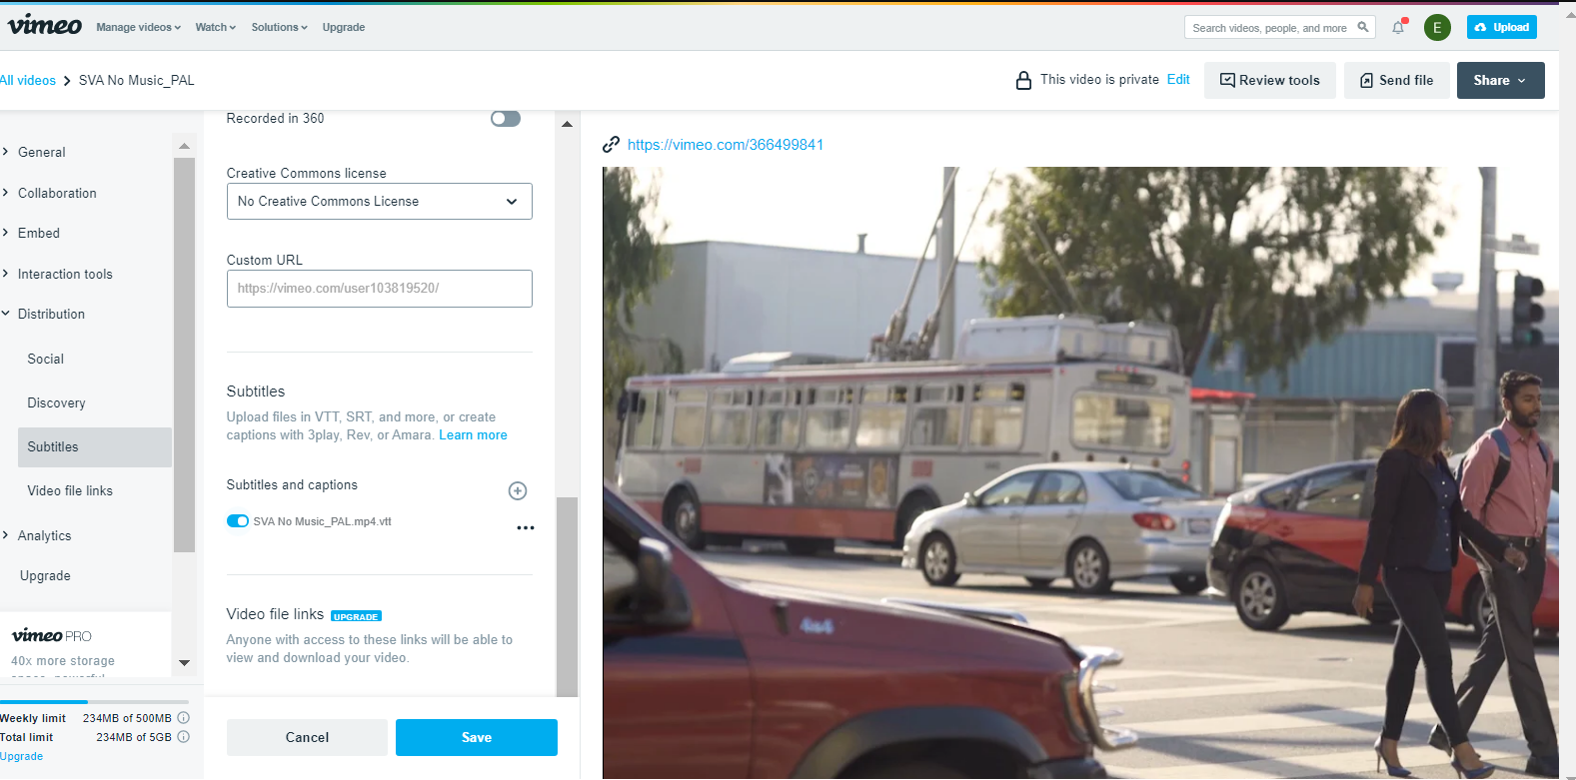1576x780 pixels.
Task: Click the Vimeo logo
Action: click(x=45, y=26)
